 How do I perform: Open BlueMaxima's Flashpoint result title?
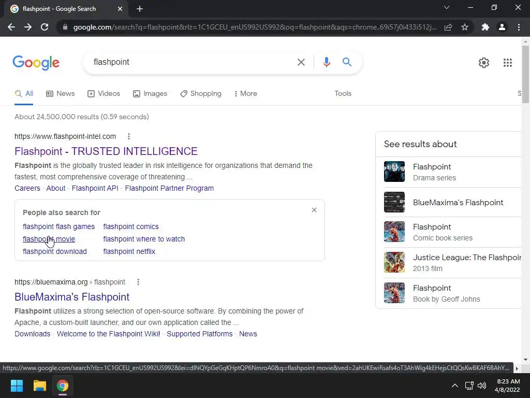pos(72,297)
